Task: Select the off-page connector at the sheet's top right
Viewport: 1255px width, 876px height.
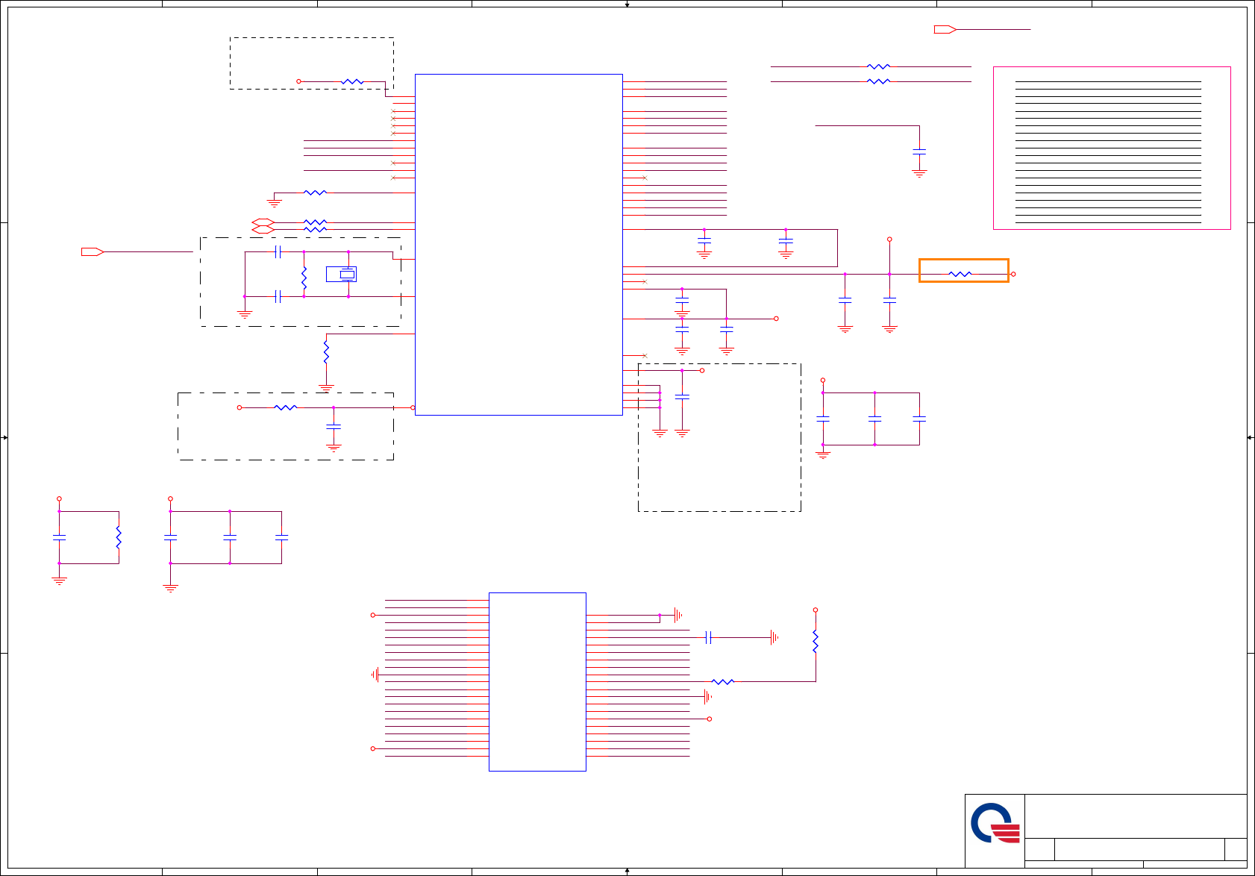Action: click(x=945, y=29)
